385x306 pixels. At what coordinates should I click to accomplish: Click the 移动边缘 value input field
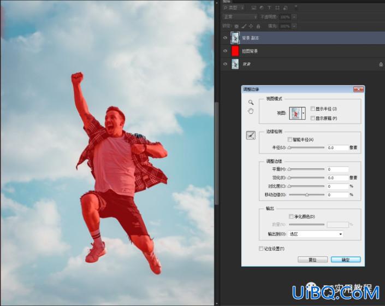tap(338, 195)
